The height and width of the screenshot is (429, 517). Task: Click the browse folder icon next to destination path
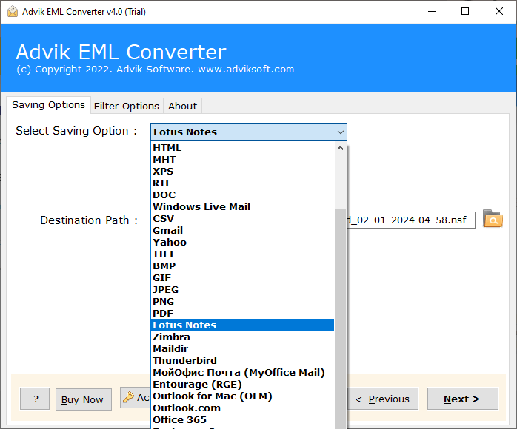tap(493, 219)
